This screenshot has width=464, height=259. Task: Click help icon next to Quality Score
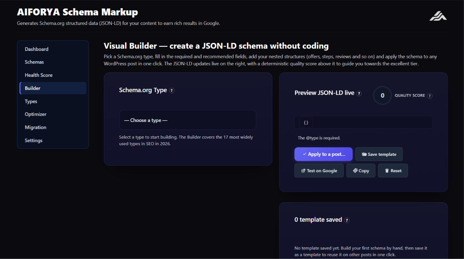[x=430, y=96]
